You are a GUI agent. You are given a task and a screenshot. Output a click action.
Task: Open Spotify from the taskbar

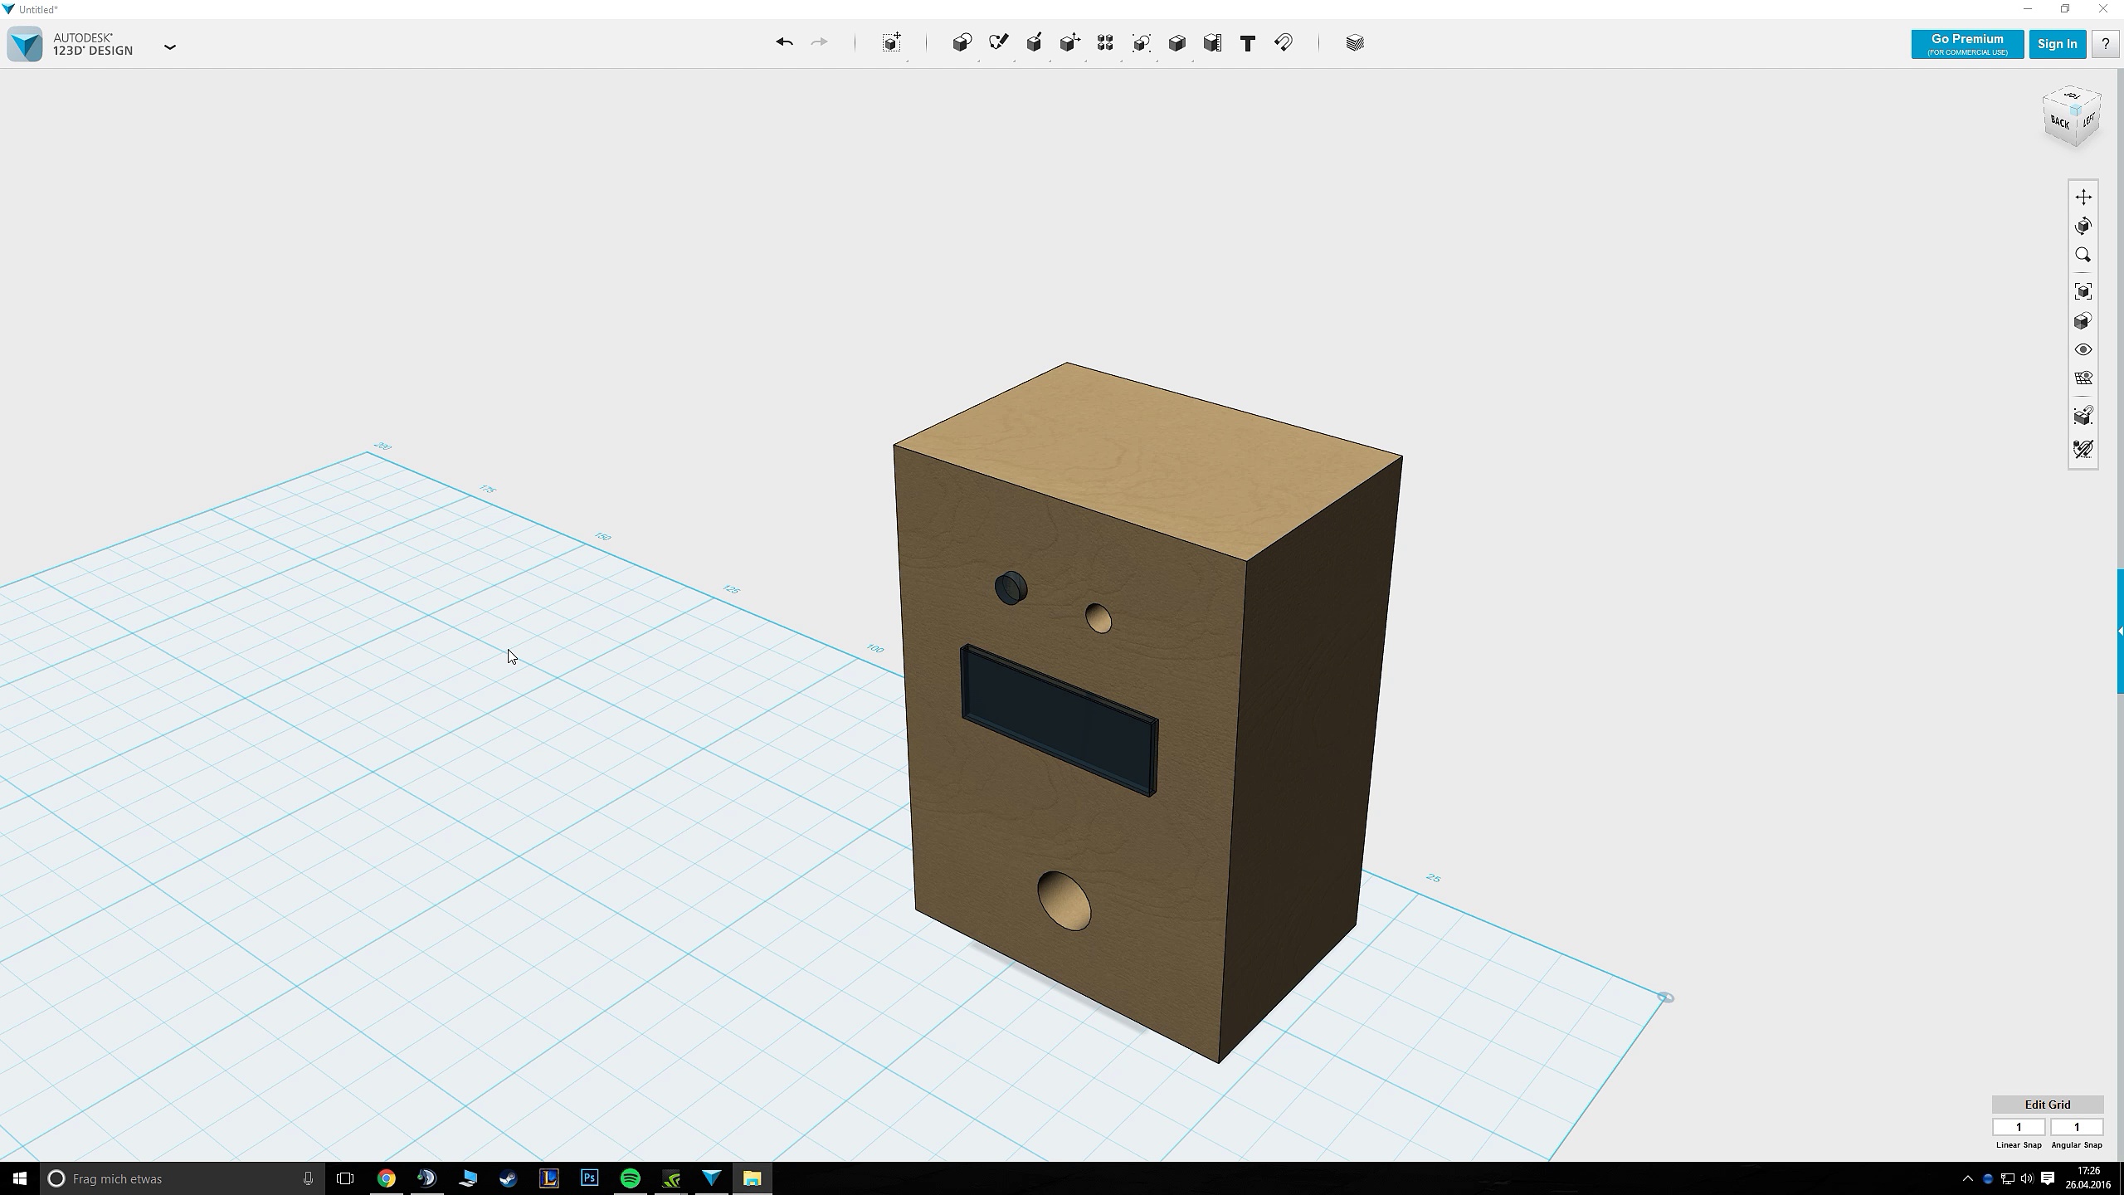point(631,1178)
